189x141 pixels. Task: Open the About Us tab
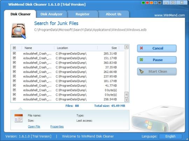(113, 14)
